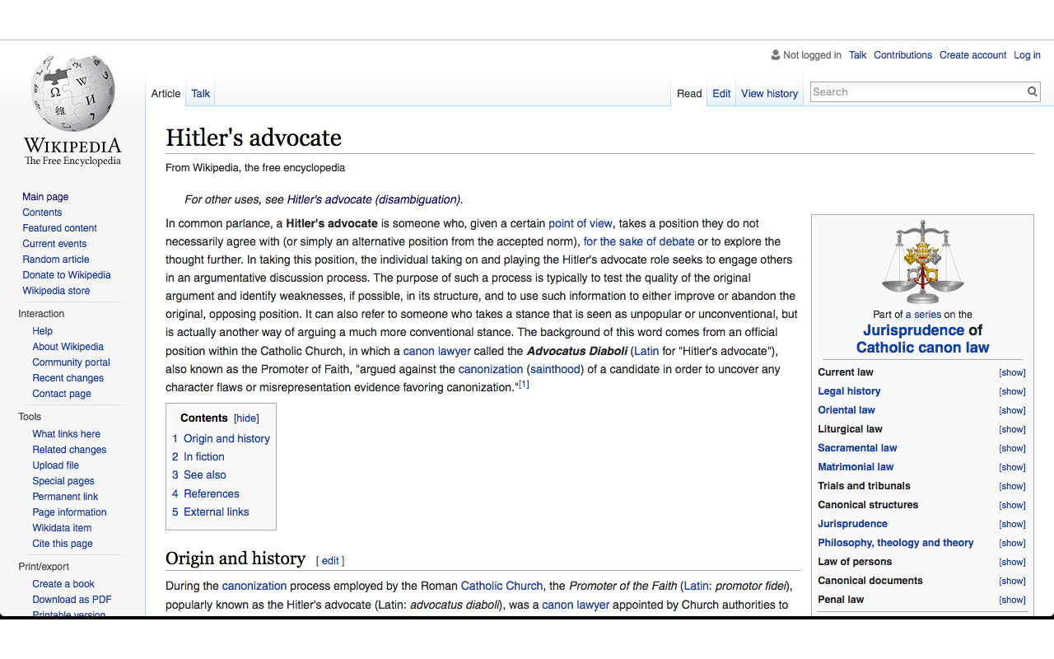Click the Create account link
This screenshot has height=659, width=1054.
tap(972, 54)
